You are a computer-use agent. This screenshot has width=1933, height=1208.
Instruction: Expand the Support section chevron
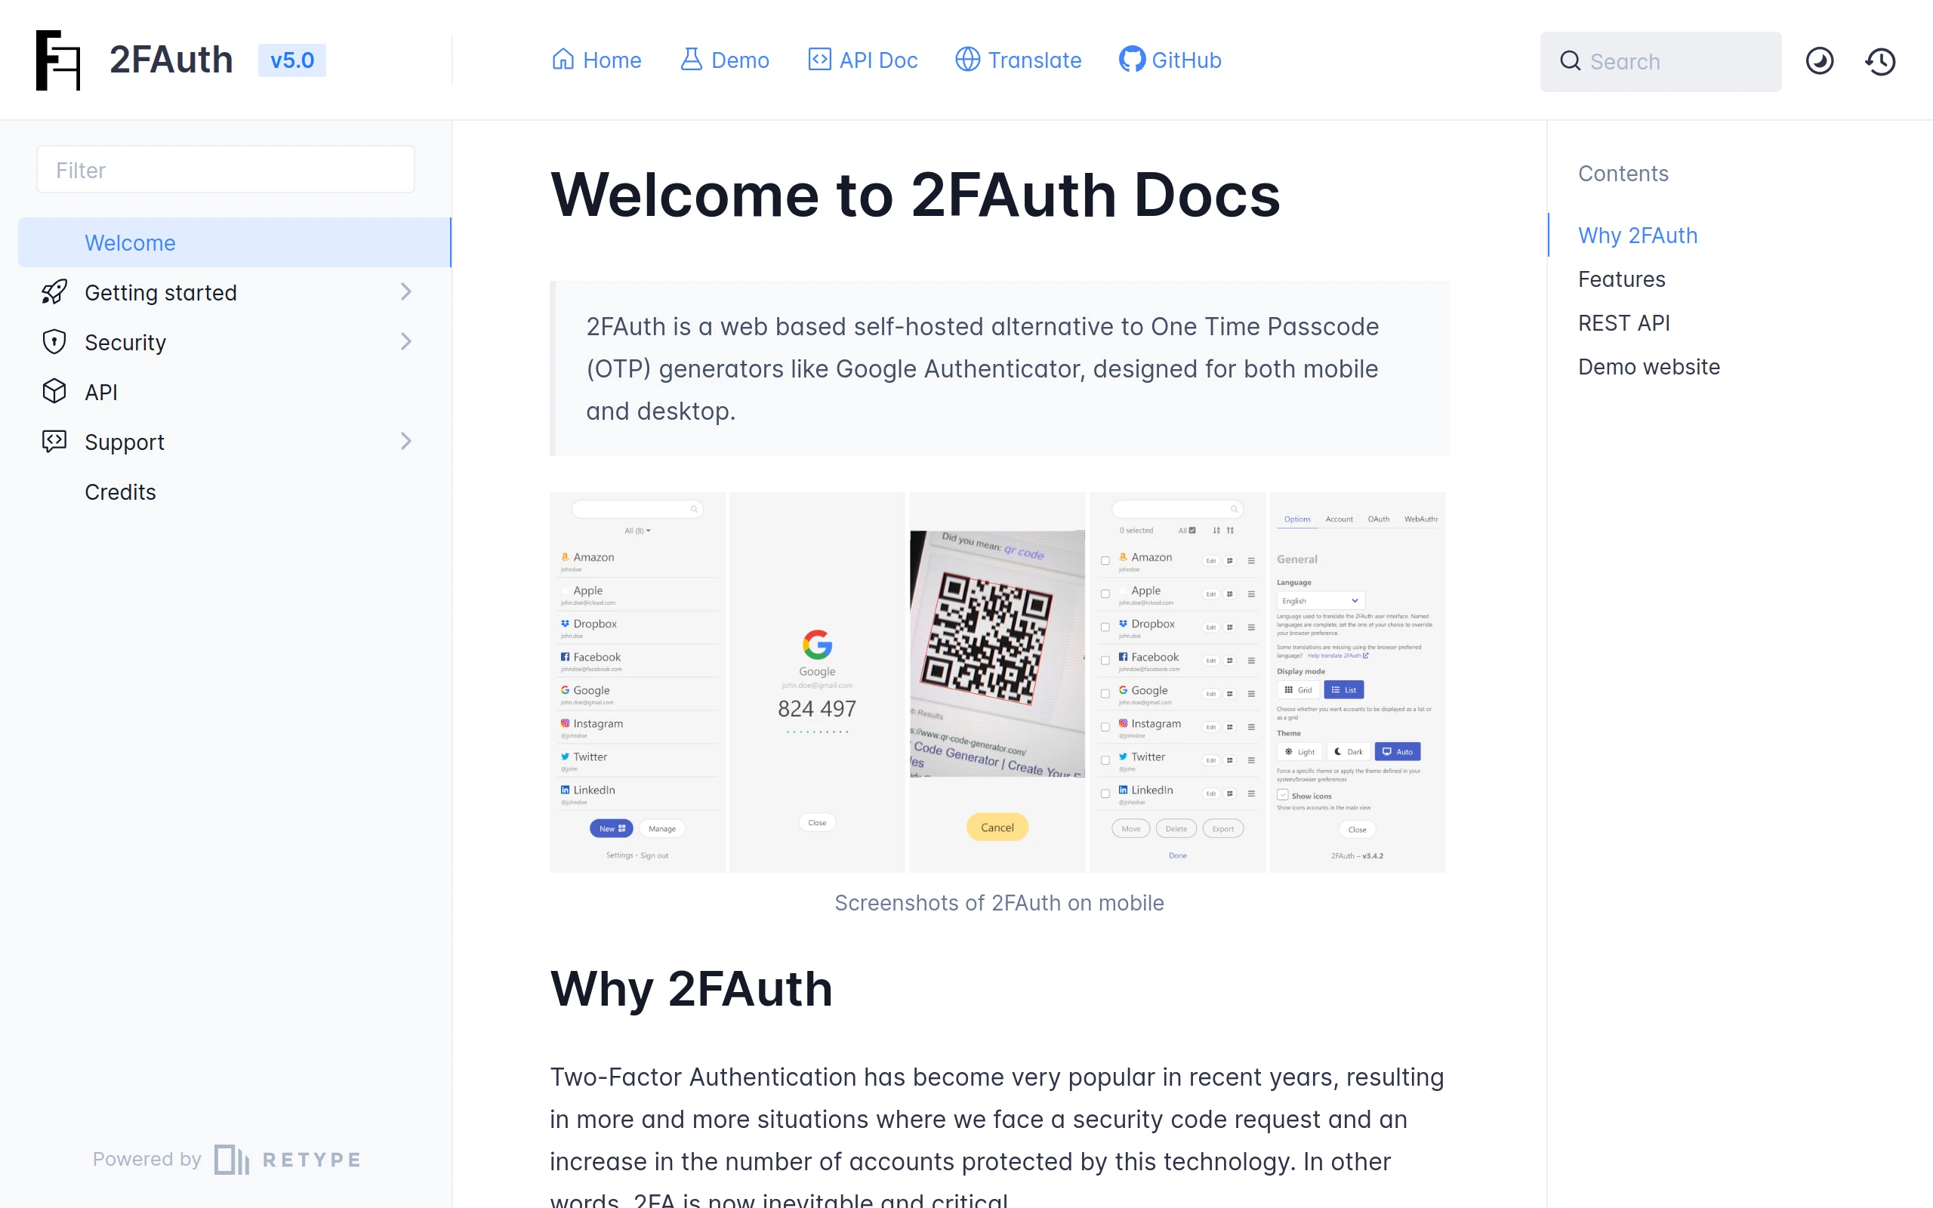406,440
